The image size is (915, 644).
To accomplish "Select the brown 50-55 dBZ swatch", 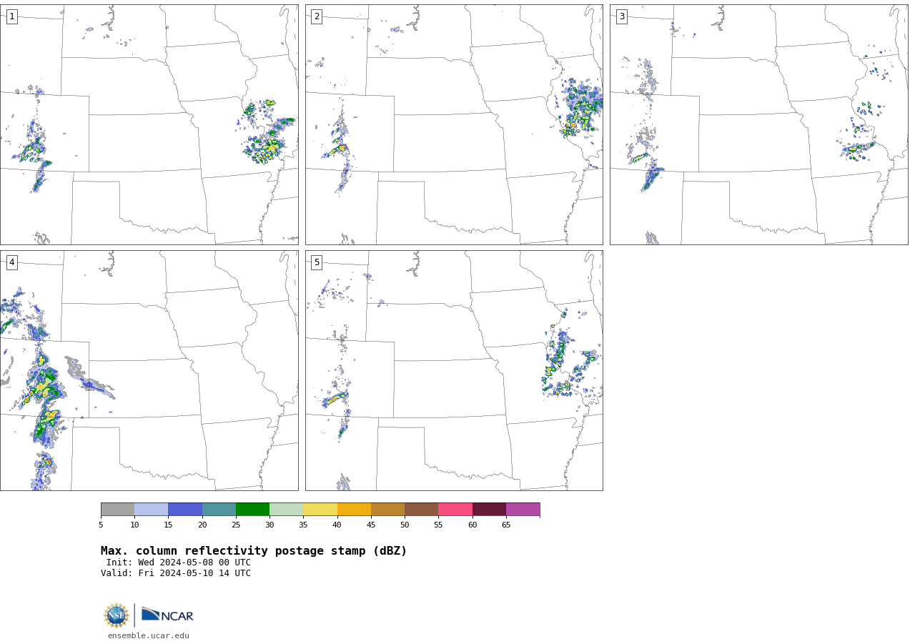I will tap(422, 509).
